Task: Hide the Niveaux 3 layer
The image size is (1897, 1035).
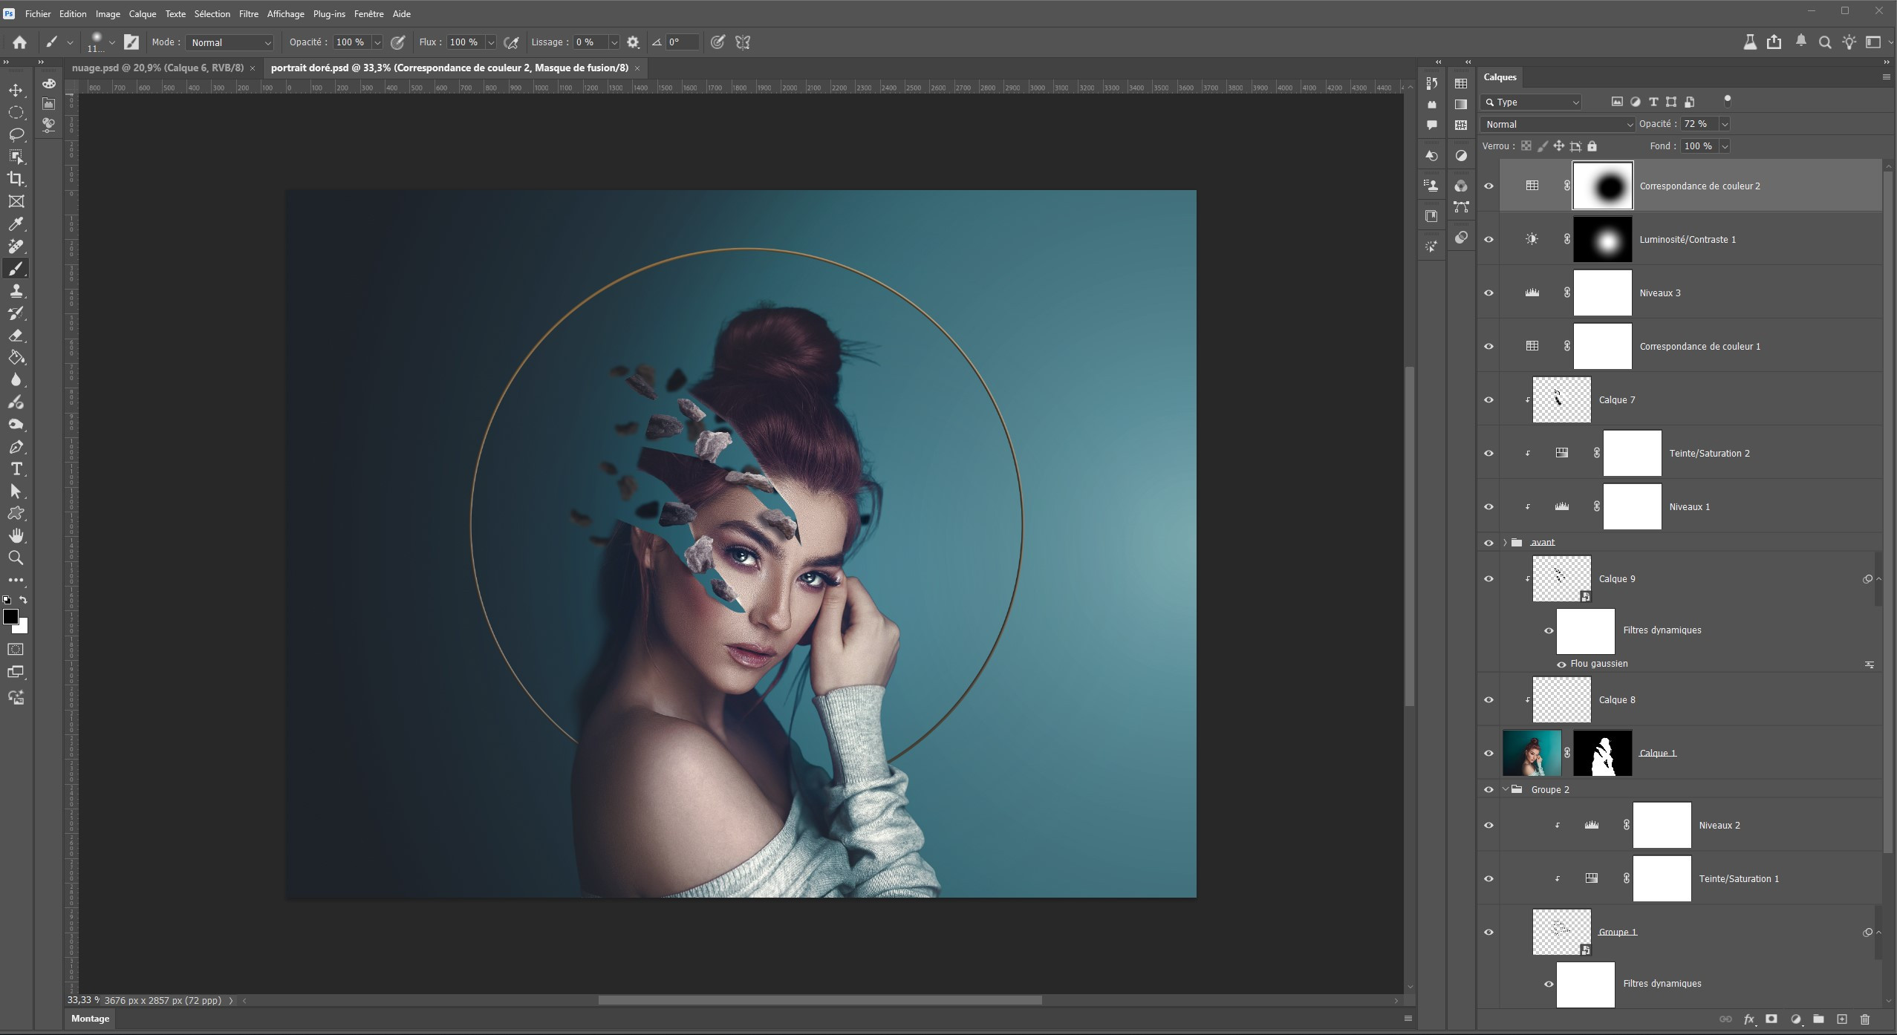Action: (x=1488, y=293)
